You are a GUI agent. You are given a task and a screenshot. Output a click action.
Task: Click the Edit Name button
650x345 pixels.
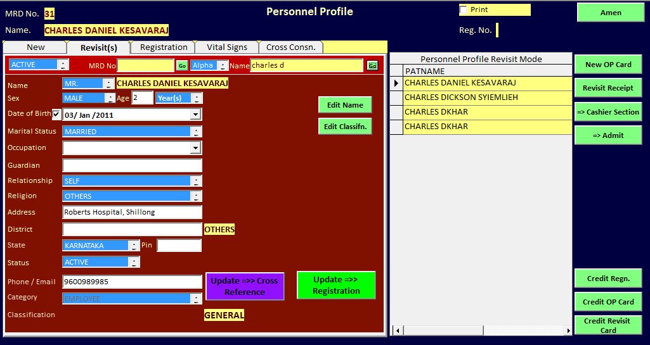345,105
